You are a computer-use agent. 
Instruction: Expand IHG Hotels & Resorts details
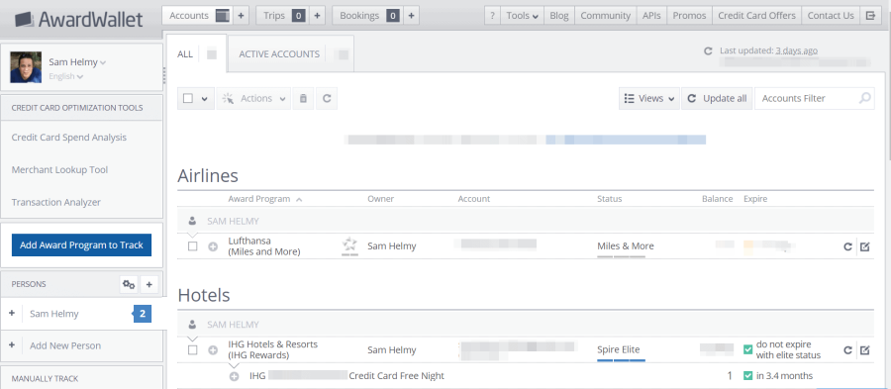pos(213,350)
